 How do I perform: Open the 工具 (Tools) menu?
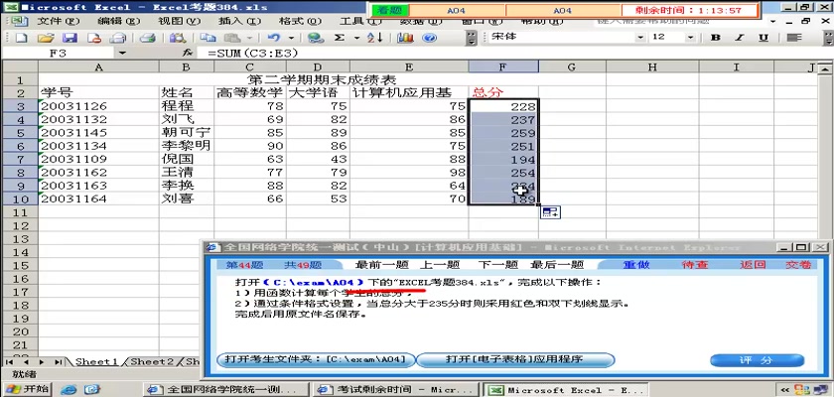[x=360, y=21]
